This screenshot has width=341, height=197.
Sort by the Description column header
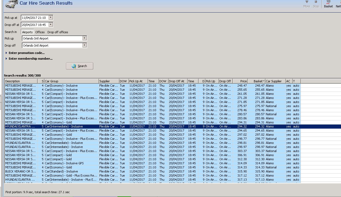coord(21,81)
